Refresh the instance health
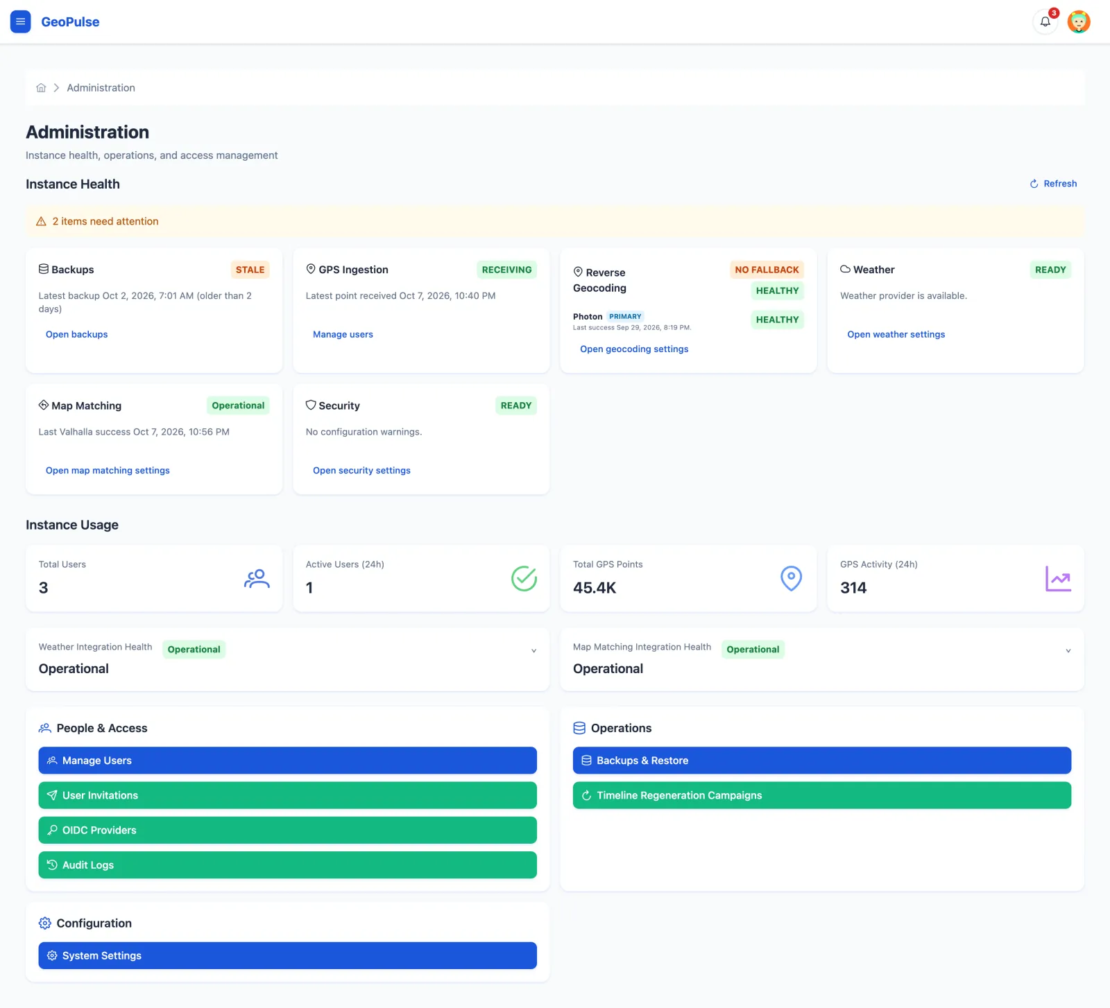Screen dimensions: 1110x1008 pyautogui.click(x=1053, y=184)
